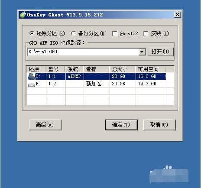Enable the Ghost32 checkbox
The height and width of the screenshot is (188, 201).
(x=115, y=34)
